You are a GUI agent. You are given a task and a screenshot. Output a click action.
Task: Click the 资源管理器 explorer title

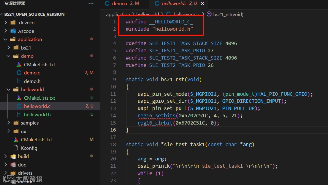click(15, 3)
